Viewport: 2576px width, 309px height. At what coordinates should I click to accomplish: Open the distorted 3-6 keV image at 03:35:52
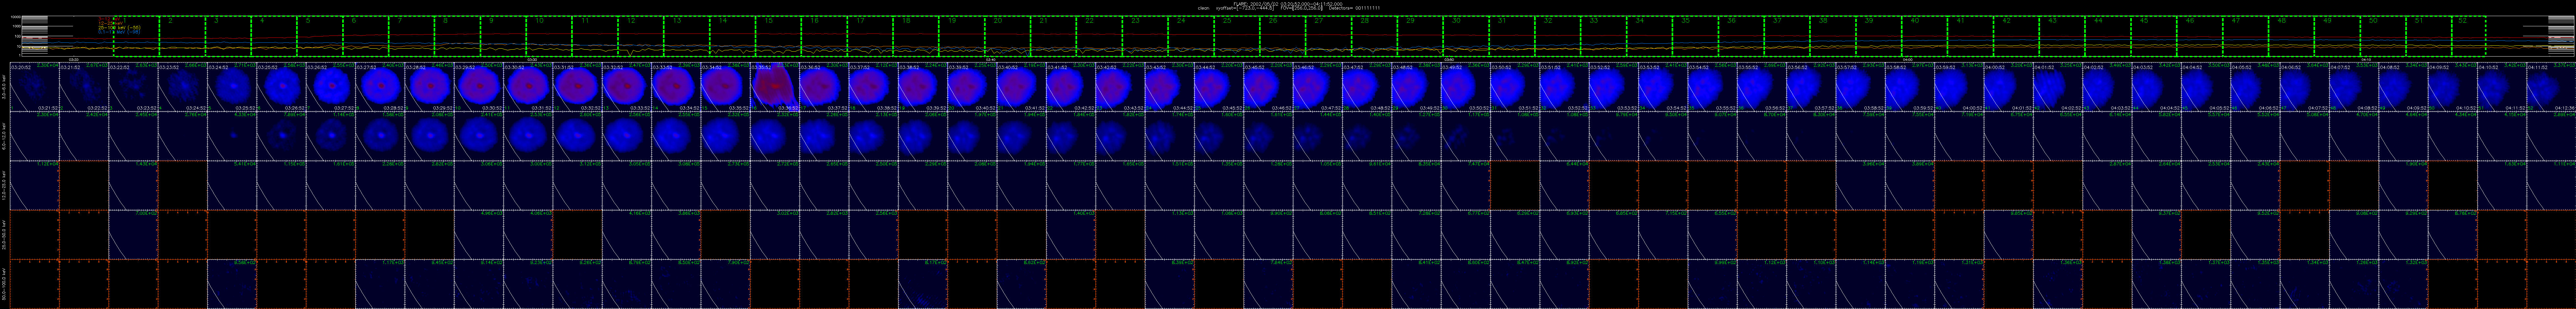point(775,87)
